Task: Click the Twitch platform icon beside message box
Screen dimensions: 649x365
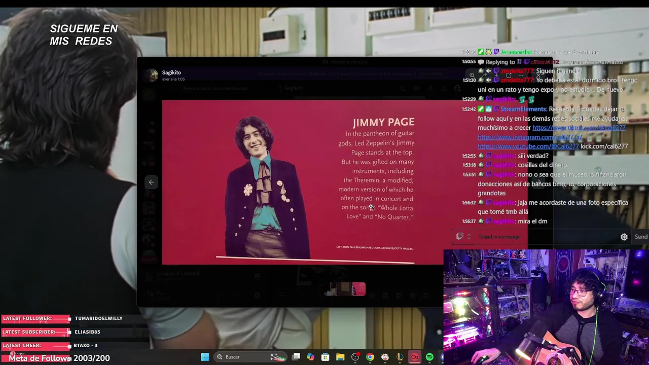Action: [460, 236]
